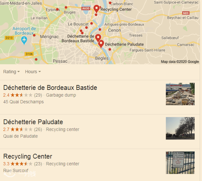This screenshot has height=181, width=202.
Task: Click the Recycling Center red map pin
Action: point(96,9)
